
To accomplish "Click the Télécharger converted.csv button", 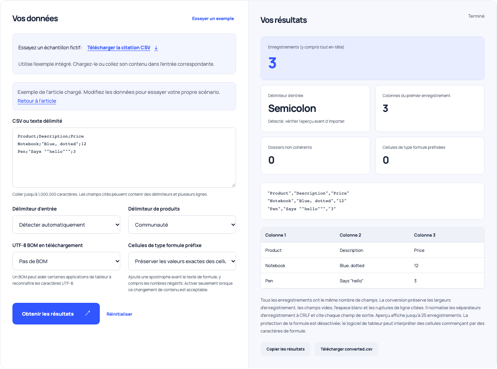I will click(346, 349).
